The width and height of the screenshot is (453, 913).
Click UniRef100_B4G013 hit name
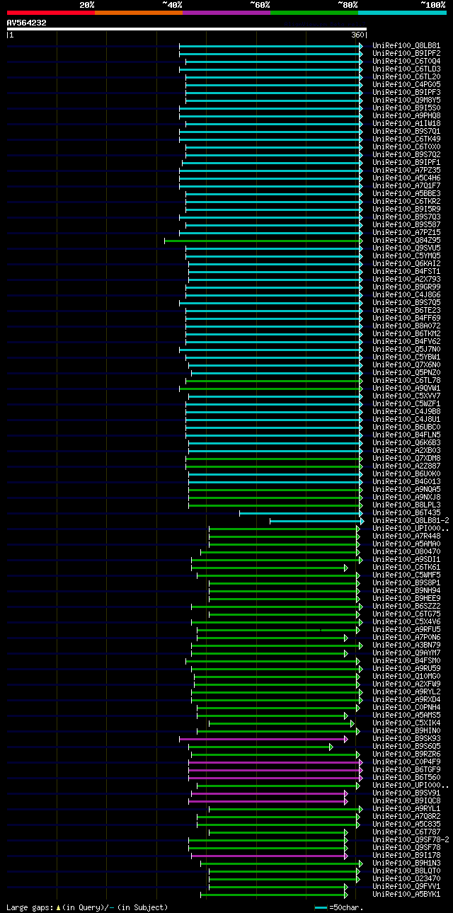pyautogui.click(x=406, y=482)
